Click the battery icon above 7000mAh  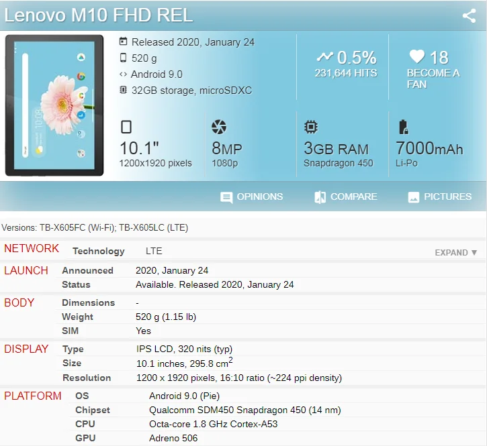coord(403,127)
